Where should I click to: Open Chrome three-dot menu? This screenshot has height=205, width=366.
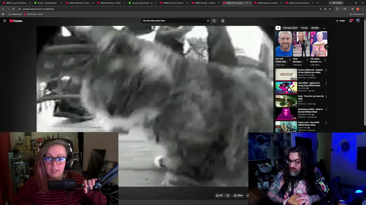pyautogui.click(x=363, y=9)
